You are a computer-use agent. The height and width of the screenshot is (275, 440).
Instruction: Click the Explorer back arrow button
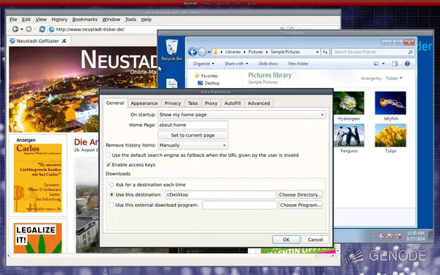pos(192,52)
